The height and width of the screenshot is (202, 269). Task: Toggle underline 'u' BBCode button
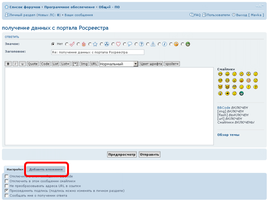click(22, 64)
